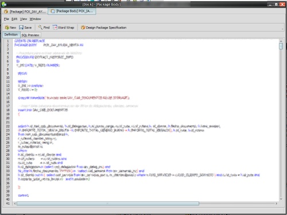Click the package icon on first tab
This screenshot has height=215, width=287.
point(6,11)
